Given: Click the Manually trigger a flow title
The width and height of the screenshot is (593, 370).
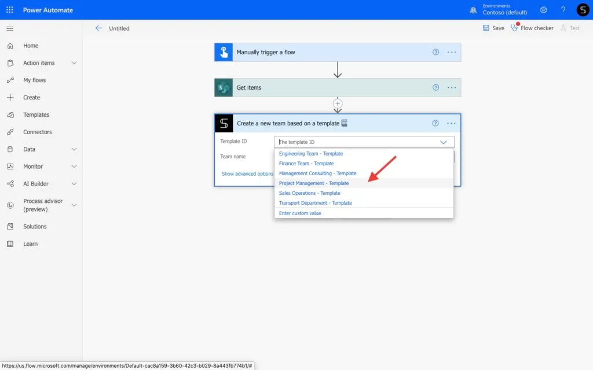Looking at the screenshot, I should (265, 52).
